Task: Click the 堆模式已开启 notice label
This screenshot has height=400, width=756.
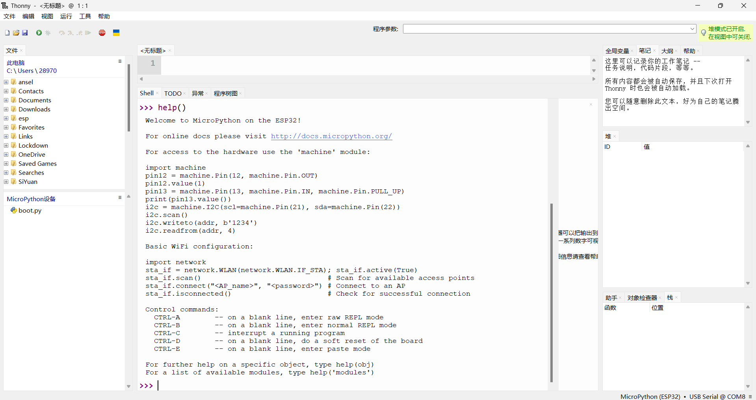Action: point(730,33)
